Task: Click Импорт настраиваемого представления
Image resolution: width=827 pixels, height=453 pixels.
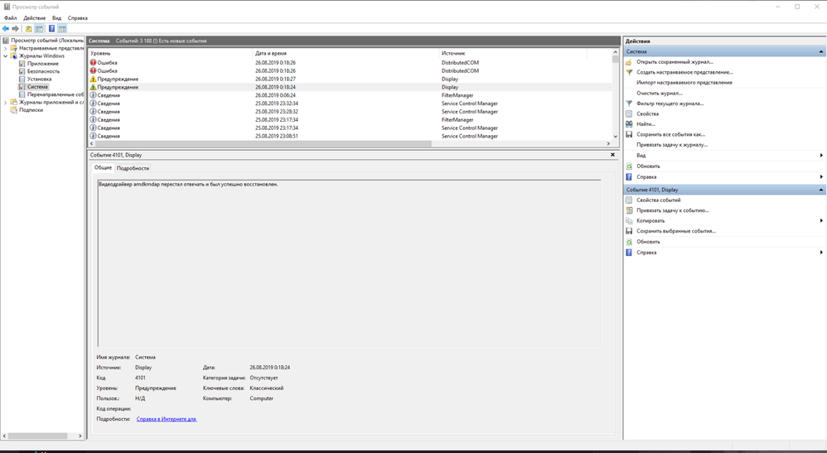Action: pos(684,83)
